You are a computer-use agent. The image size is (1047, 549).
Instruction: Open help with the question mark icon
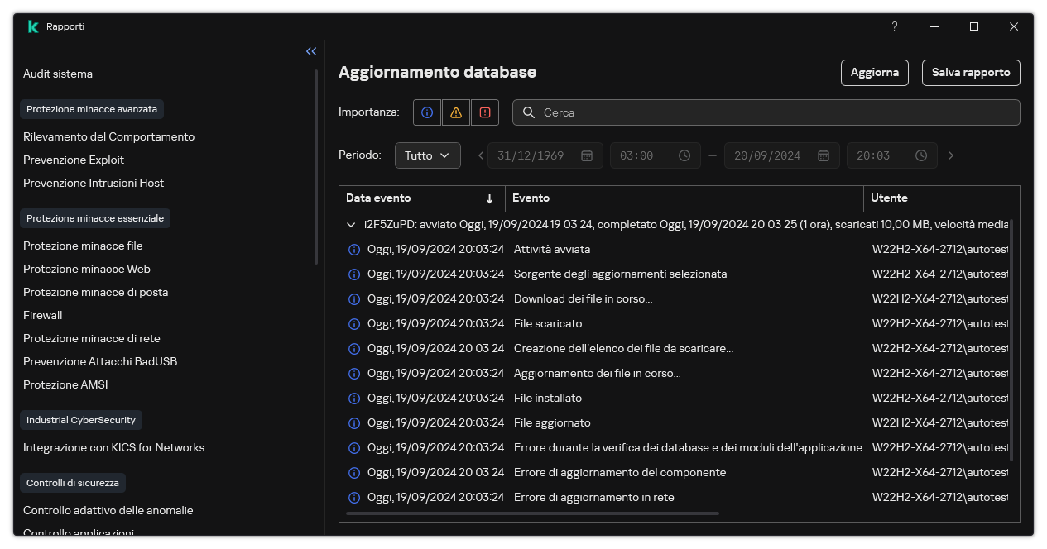[894, 26]
